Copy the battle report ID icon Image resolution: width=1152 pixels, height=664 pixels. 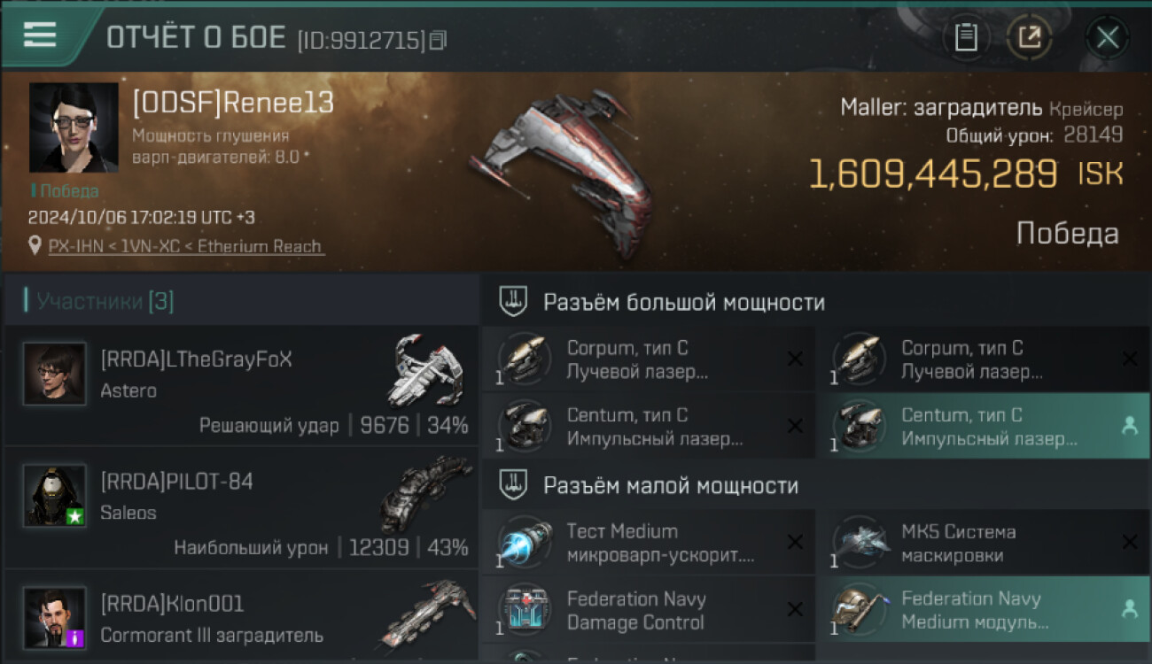pyautogui.click(x=439, y=40)
